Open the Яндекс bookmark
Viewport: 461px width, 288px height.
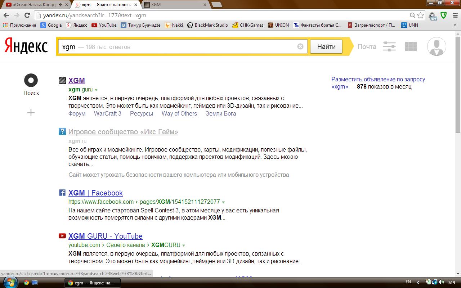[77, 25]
